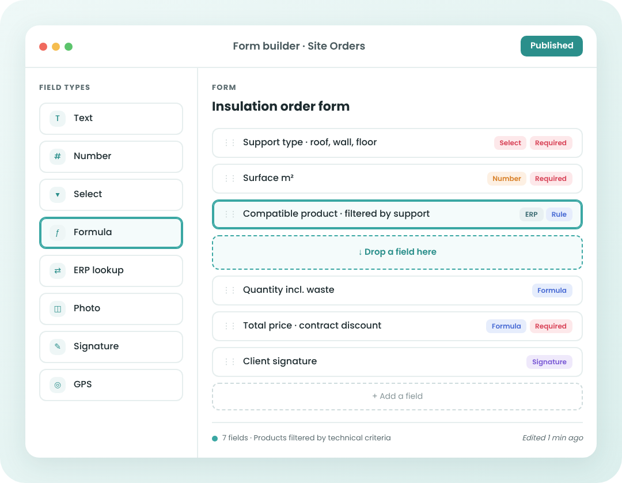This screenshot has height=483, width=622.
Task: Select 'Client signature' field label
Action: tap(280, 361)
